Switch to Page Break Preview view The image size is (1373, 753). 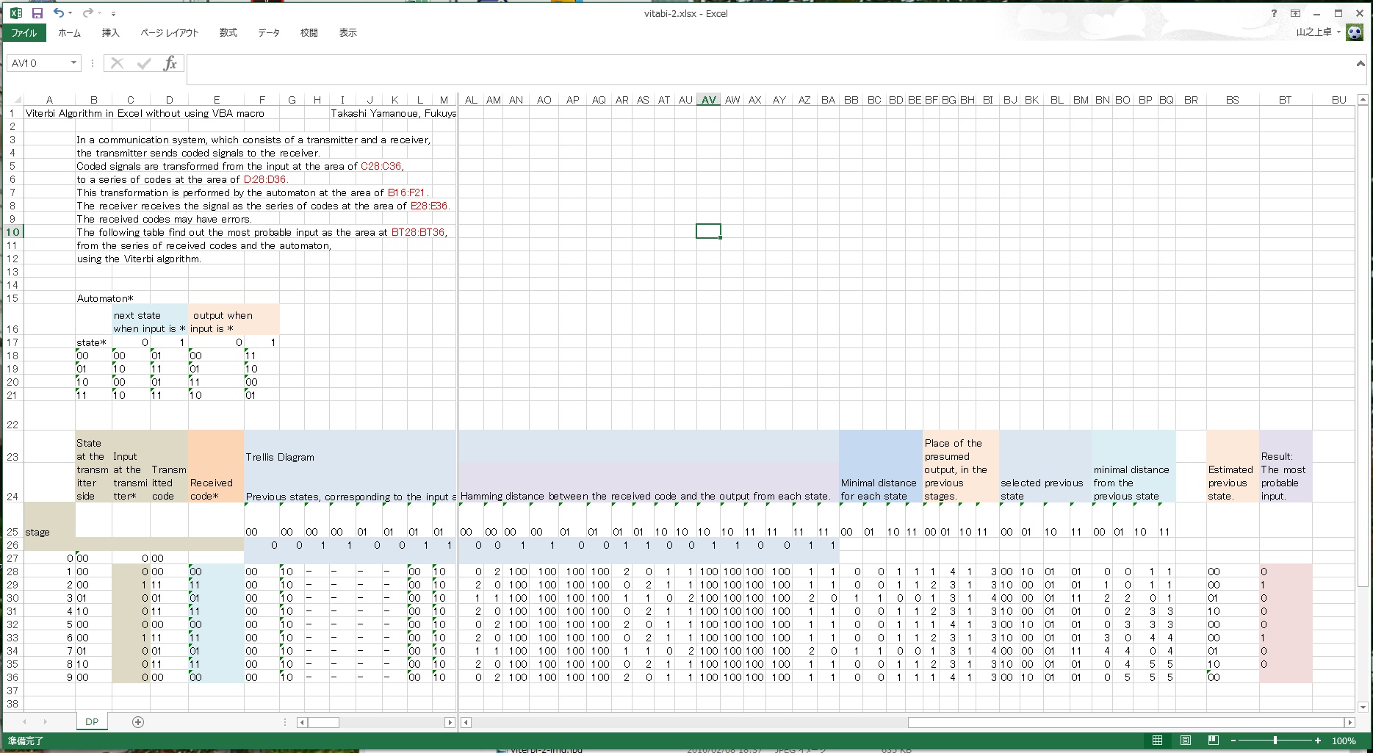tap(1213, 741)
